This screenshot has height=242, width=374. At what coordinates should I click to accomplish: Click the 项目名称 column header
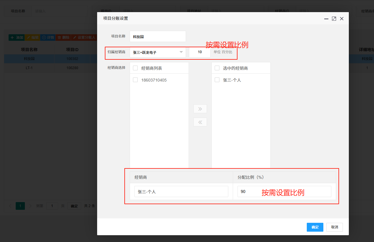(x=29, y=50)
